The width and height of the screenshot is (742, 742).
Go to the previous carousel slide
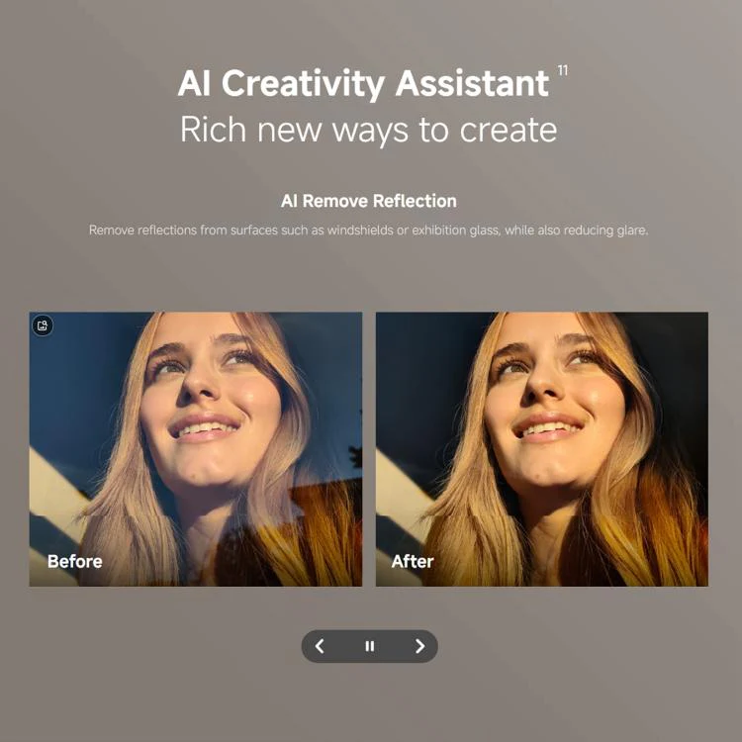320,646
